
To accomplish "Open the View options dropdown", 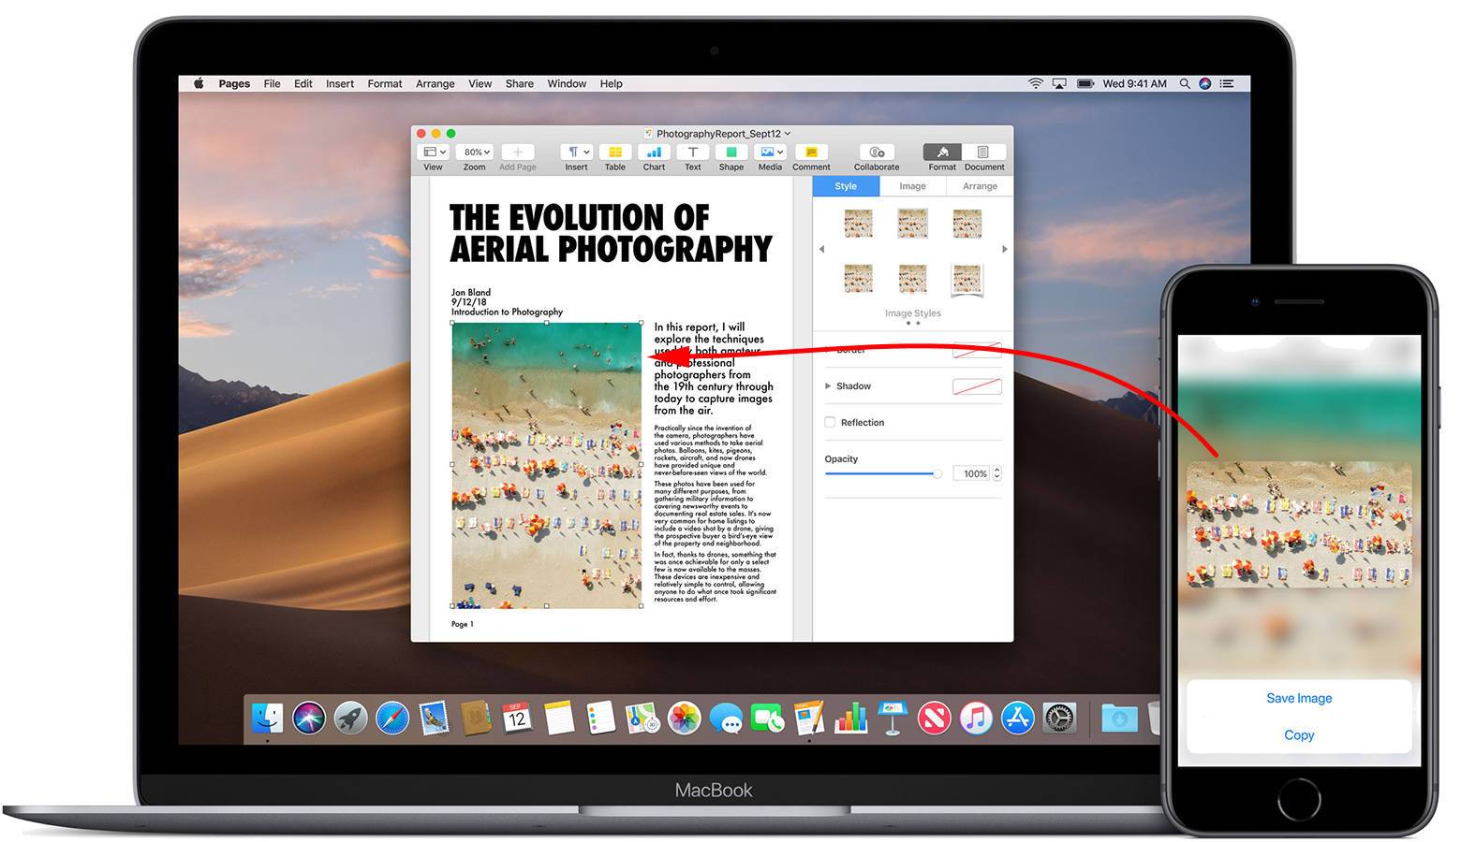I will coord(434,152).
